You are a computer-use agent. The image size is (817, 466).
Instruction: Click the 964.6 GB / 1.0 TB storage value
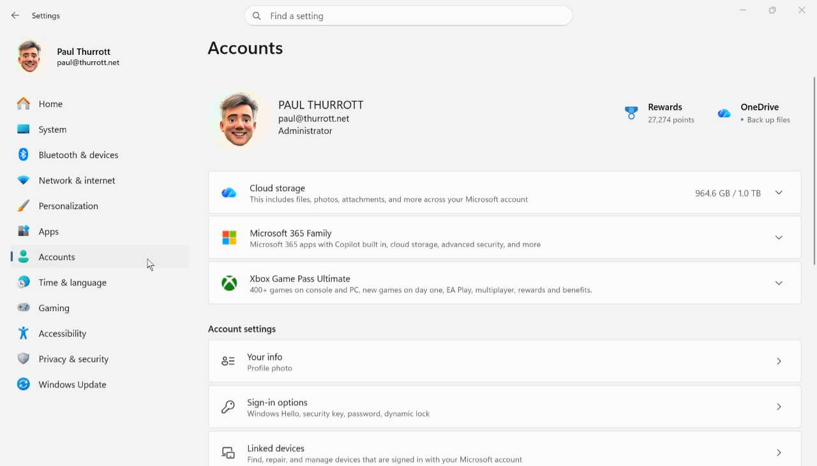click(x=728, y=193)
